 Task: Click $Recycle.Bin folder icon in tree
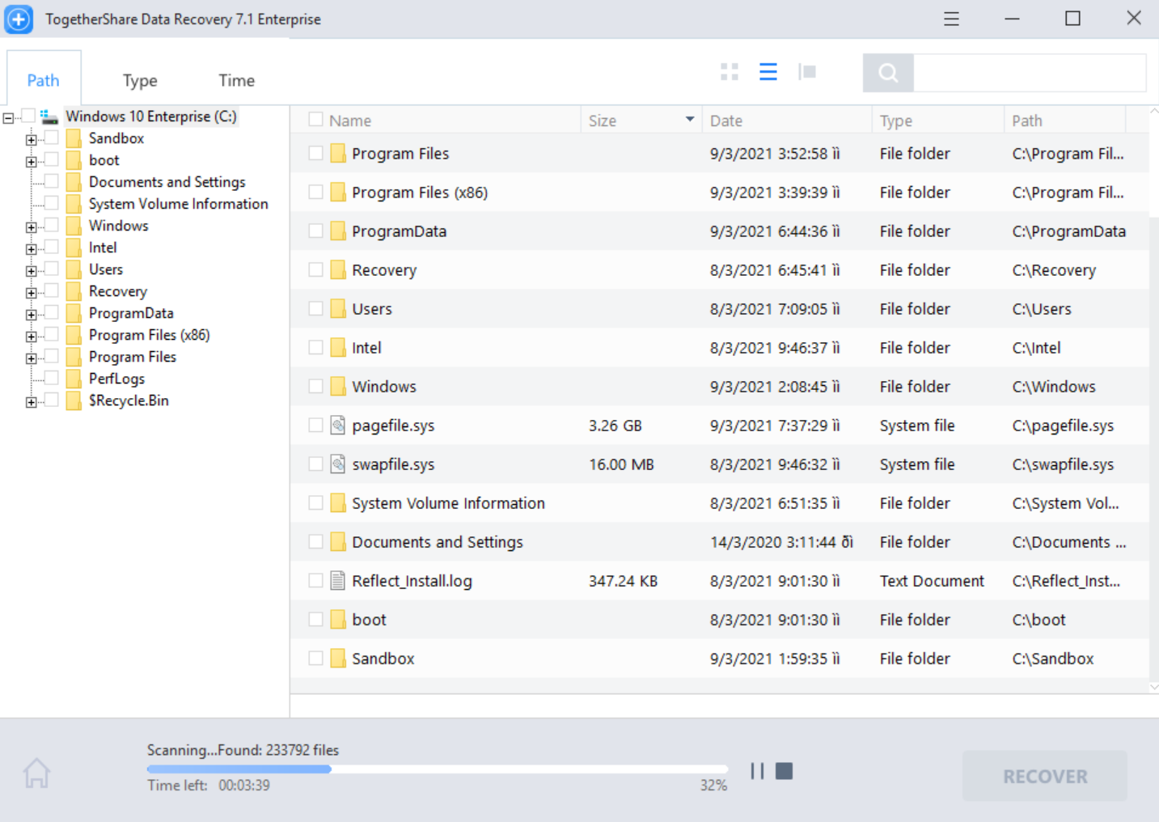[74, 400]
